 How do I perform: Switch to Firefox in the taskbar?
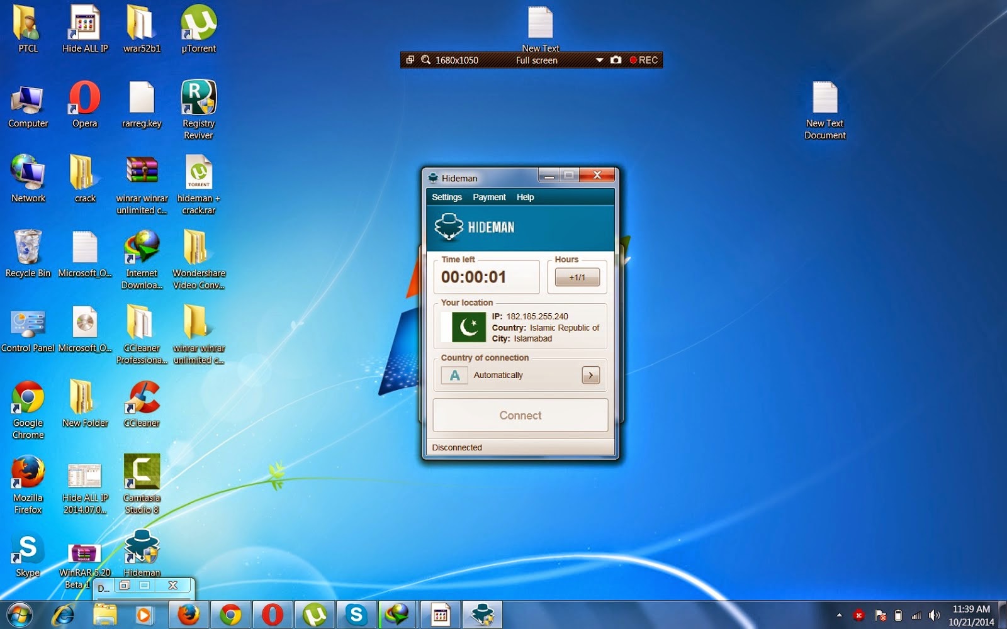(x=188, y=615)
